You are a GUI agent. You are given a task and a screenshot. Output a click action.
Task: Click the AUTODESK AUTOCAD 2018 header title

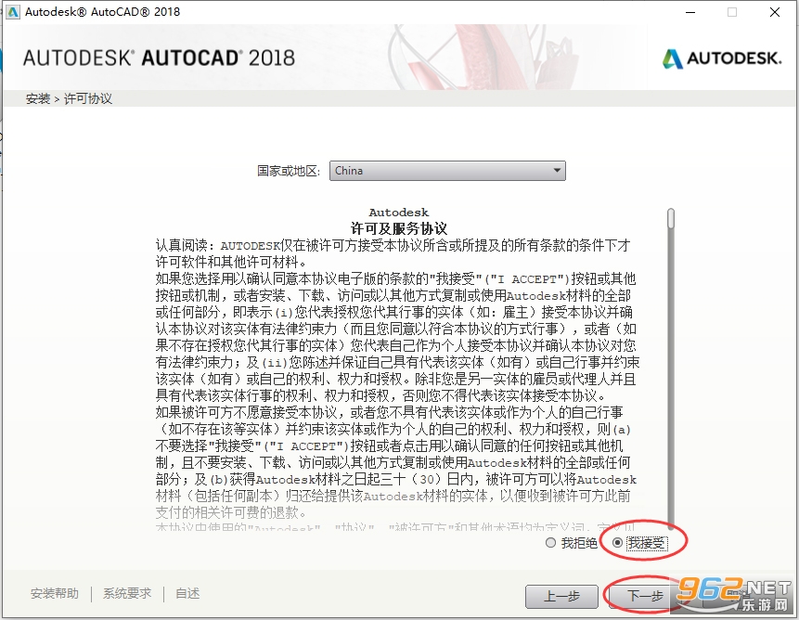[x=159, y=58]
